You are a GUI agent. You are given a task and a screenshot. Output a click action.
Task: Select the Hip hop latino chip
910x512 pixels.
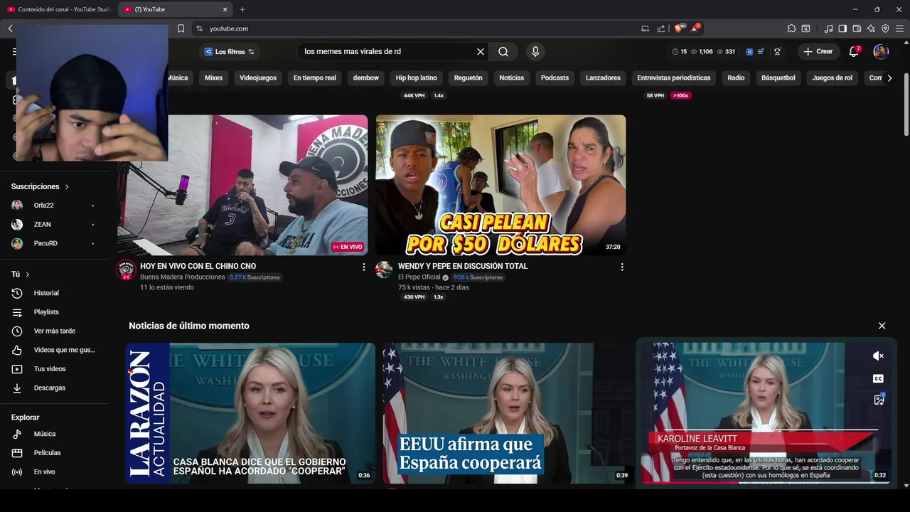point(417,78)
